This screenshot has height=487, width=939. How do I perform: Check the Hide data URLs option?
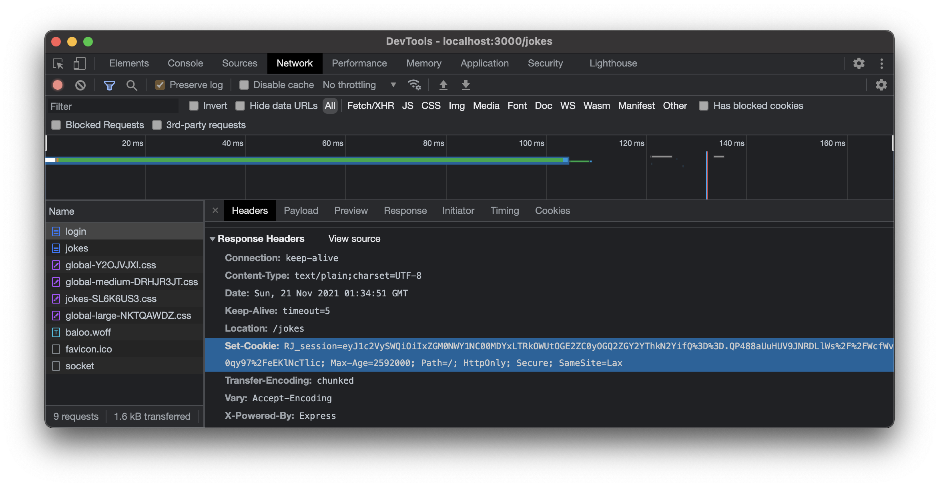240,106
